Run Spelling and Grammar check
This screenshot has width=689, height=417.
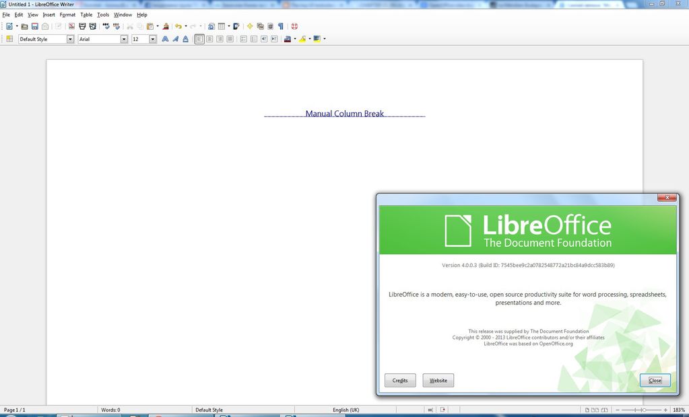pyautogui.click(x=106, y=26)
